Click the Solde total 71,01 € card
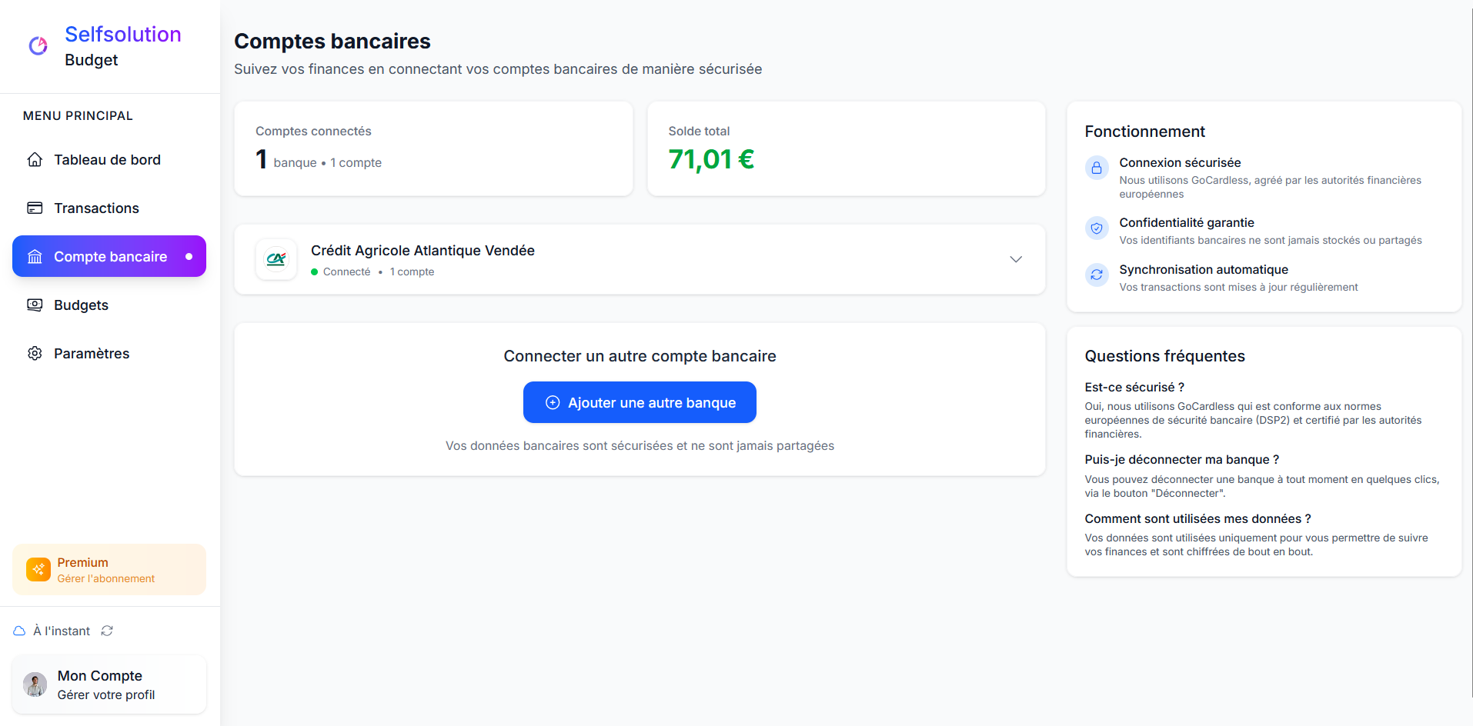This screenshot has width=1473, height=726. coord(846,148)
